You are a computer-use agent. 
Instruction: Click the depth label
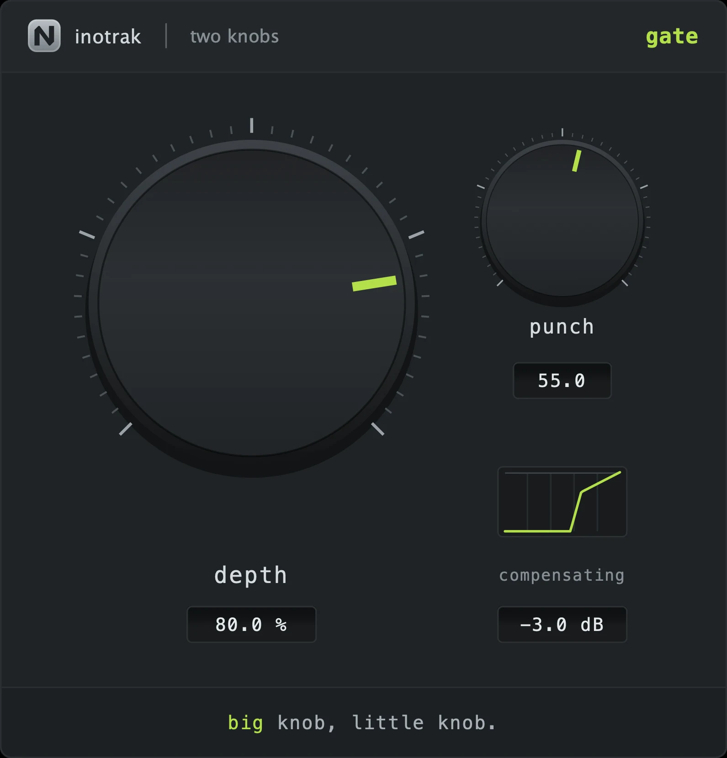click(x=251, y=575)
